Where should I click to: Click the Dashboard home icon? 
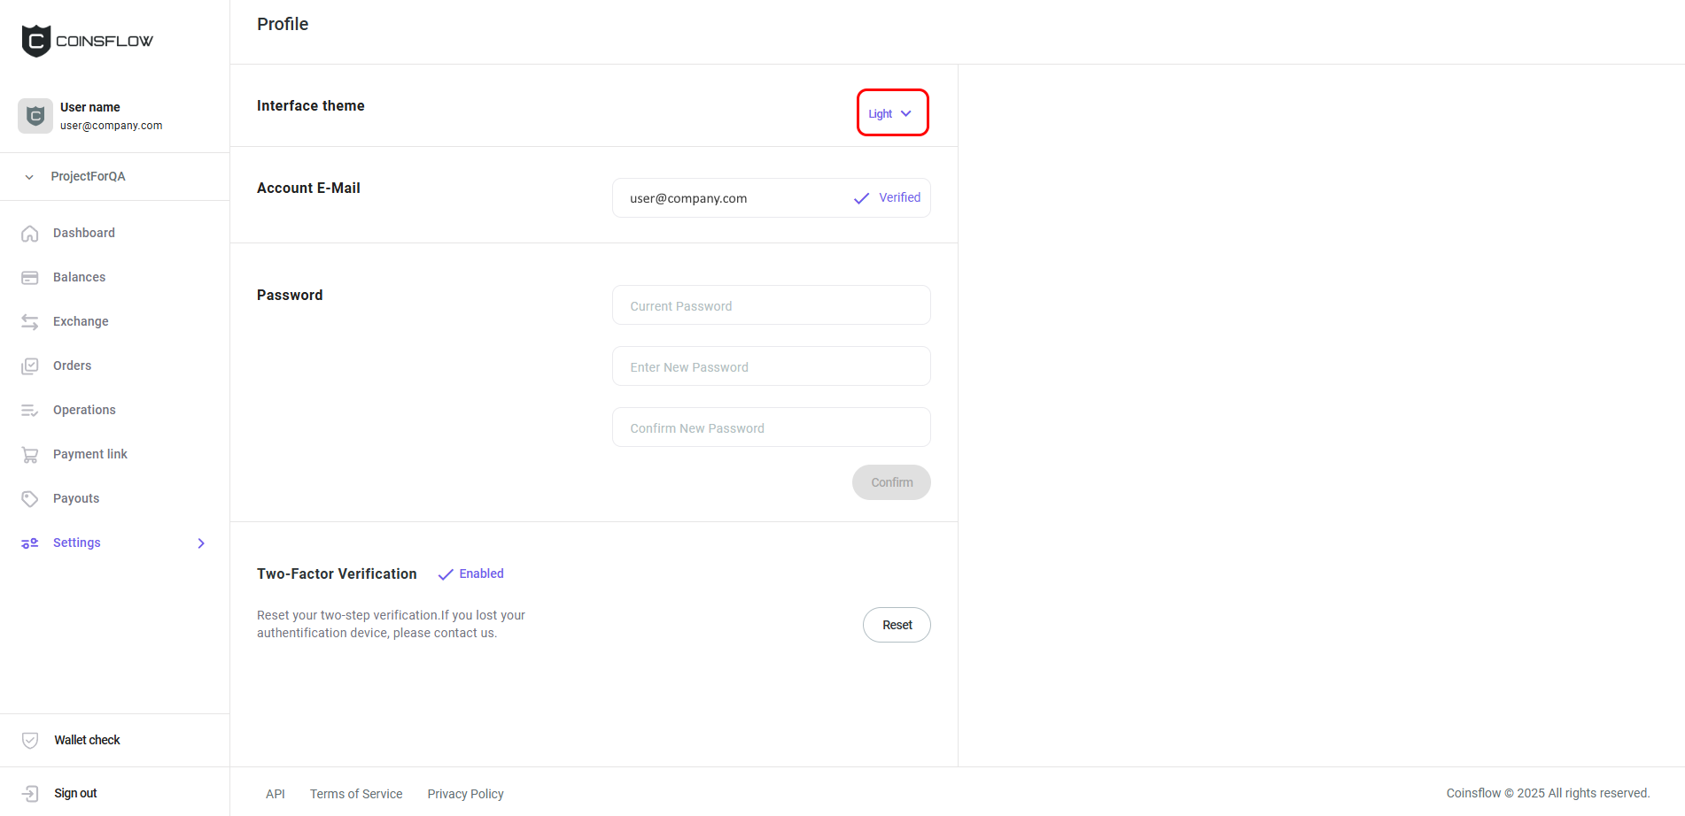(x=30, y=234)
